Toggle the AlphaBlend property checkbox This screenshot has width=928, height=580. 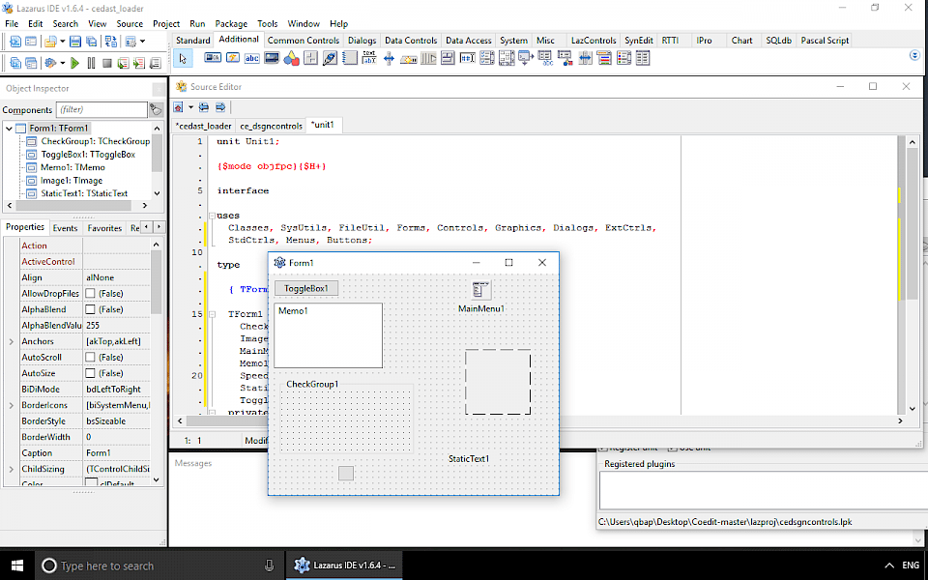(90, 309)
